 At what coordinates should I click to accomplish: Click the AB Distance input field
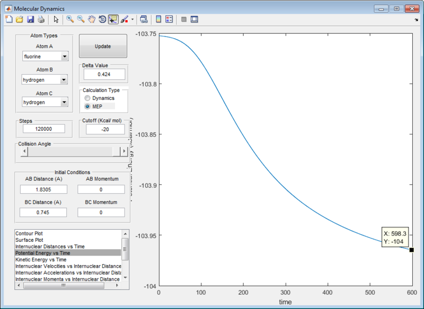43,189
